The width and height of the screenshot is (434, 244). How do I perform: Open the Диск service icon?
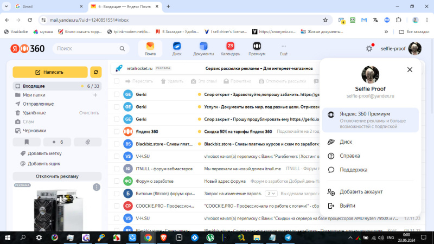click(177, 49)
